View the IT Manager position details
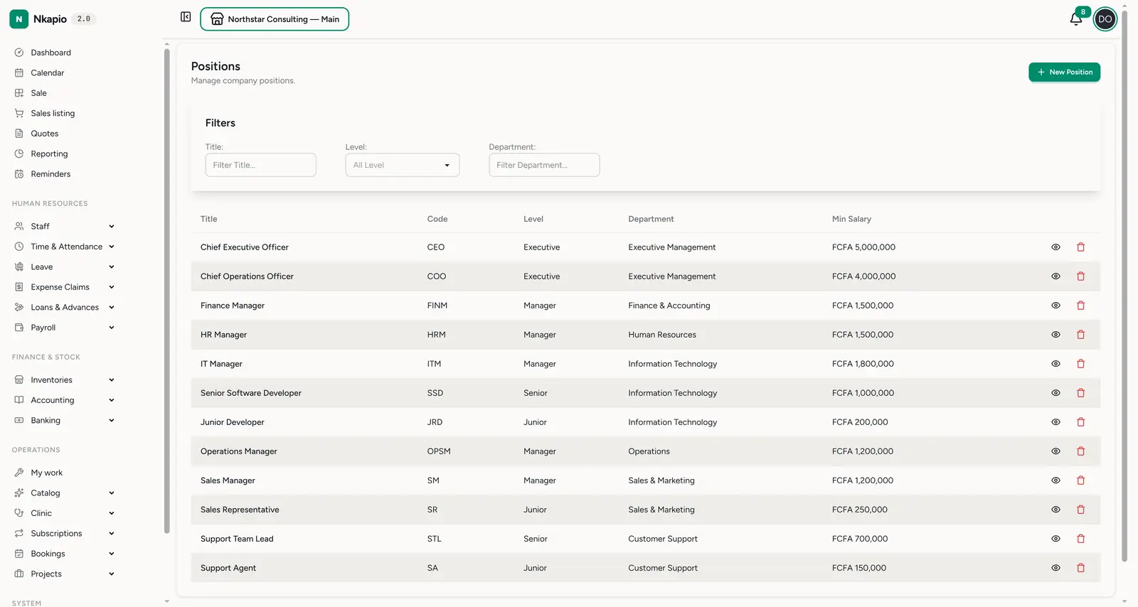This screenshot has height=607, width=1138. [x=1055, y=364]
